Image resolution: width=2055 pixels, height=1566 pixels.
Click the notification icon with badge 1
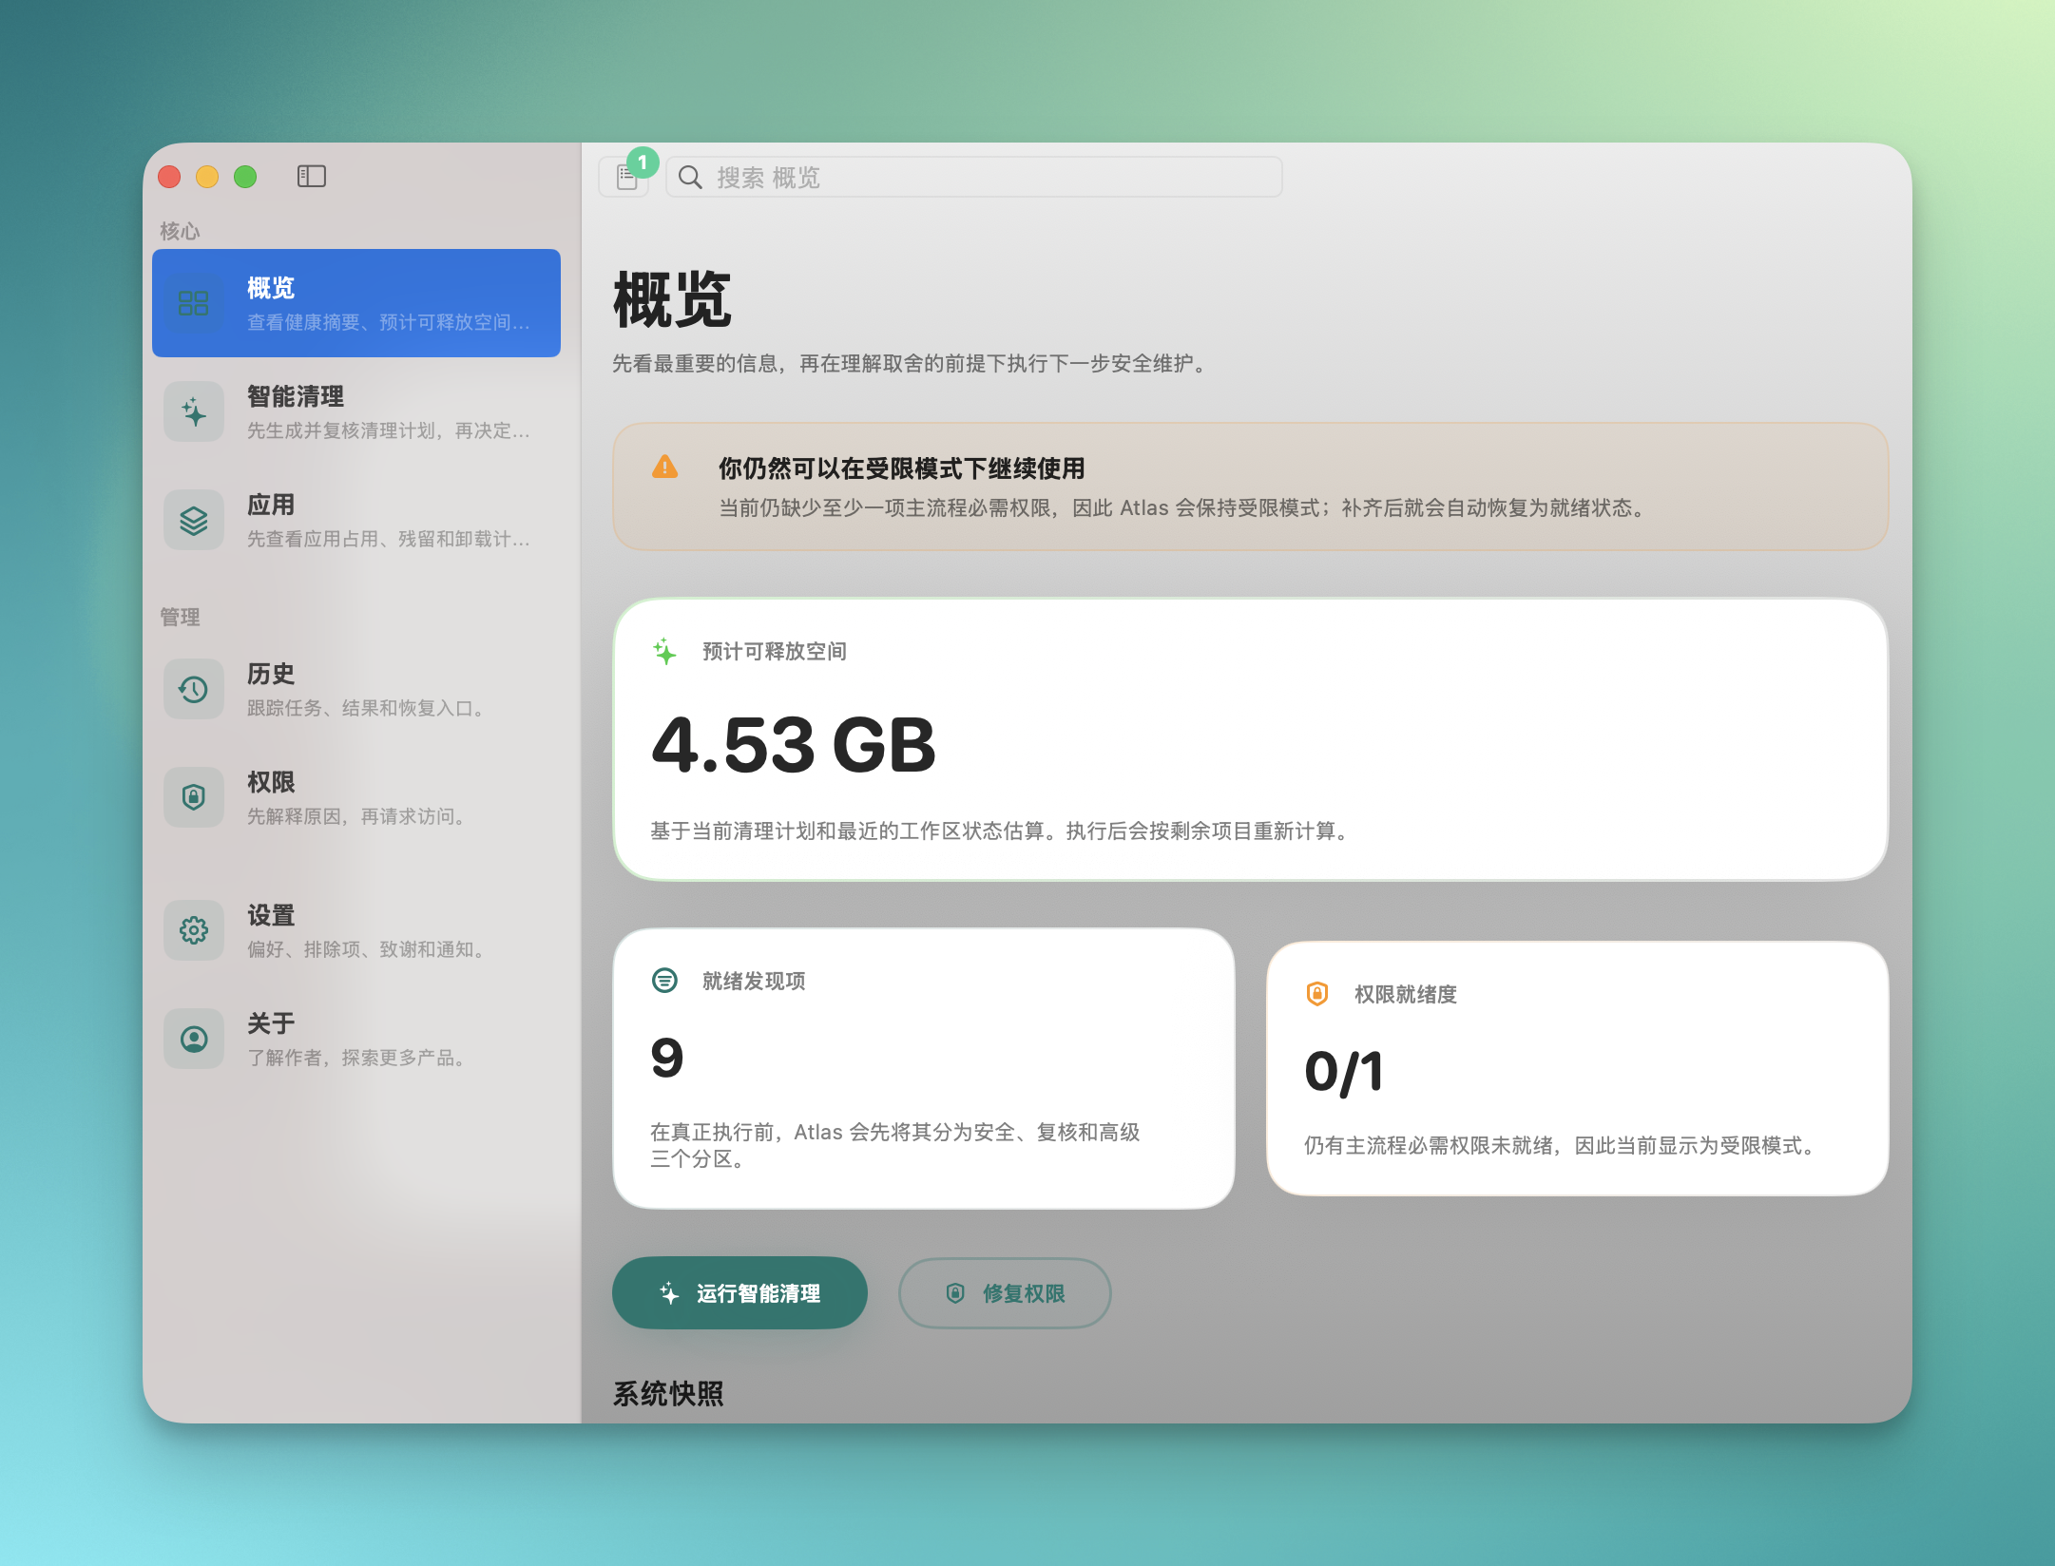pos(624,177)
